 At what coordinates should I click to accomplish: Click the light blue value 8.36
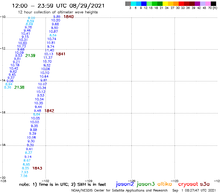click(8, 88)
